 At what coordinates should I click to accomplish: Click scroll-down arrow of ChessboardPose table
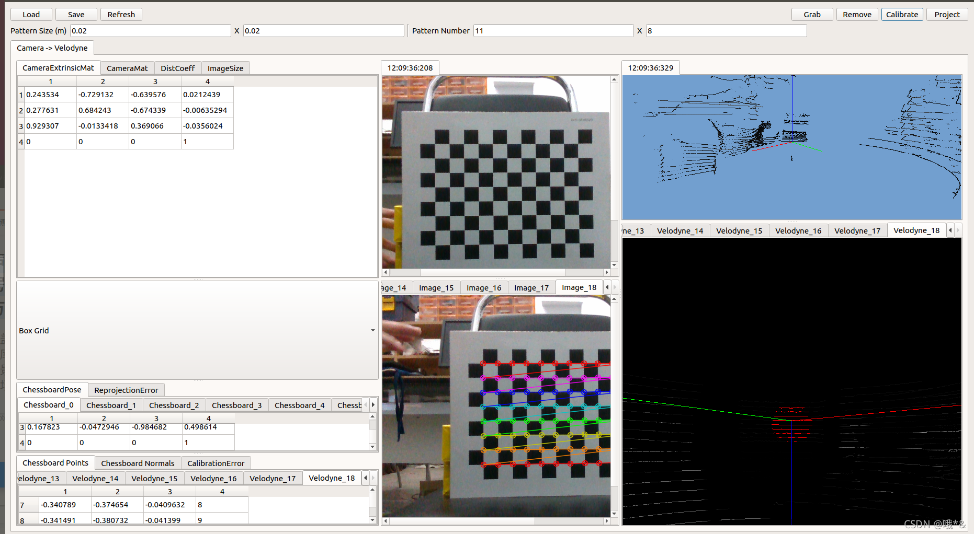pos(372,447)
